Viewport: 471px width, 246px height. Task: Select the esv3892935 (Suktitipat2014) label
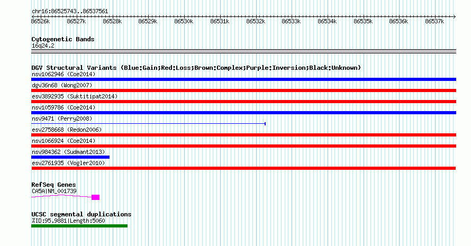pyautogui.click(x=75, y=96)
